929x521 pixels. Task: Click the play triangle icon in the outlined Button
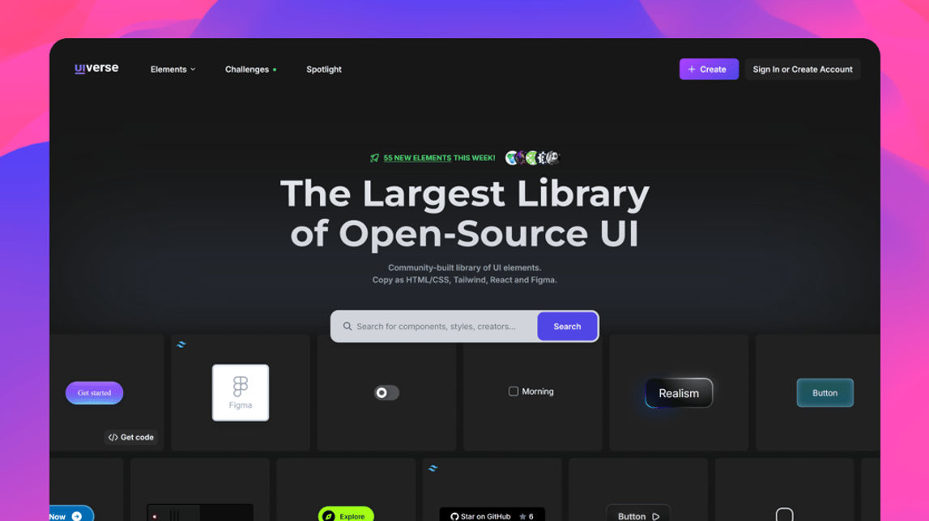point(656,516)
